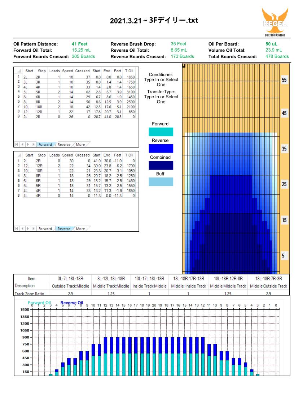Click the '35 Feet' reverse brush drop value
Viewport: 307px width, 398px height.
pyautogui.click(x=178, y=44)
